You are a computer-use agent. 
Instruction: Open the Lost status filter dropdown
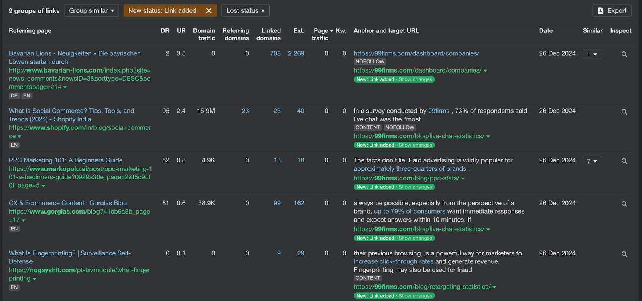click(x=245, y=11)
